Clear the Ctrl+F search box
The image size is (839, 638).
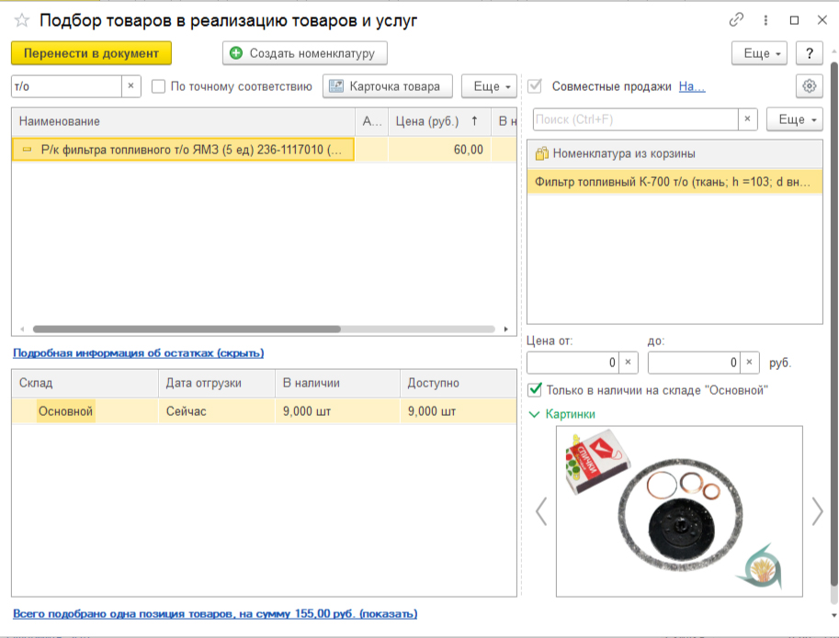click(x=748, y=119)
